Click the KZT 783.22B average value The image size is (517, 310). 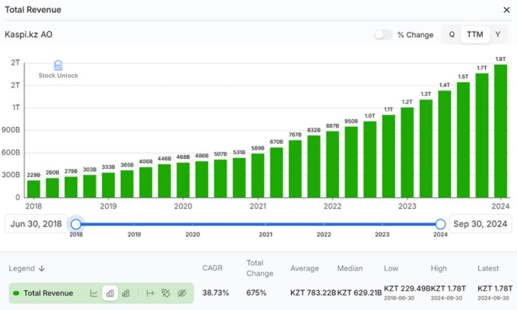click(313, 293)
